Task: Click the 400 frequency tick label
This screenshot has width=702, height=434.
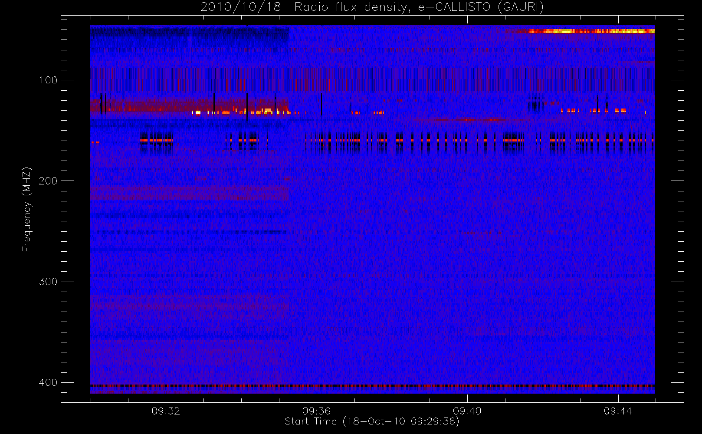Action: click(48, 382)
